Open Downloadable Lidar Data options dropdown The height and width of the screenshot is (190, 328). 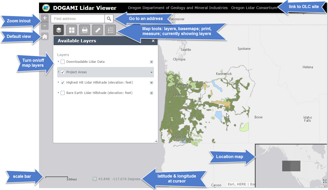click(x=151, y=62)
